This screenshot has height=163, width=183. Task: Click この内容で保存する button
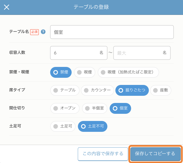(102, 154)
